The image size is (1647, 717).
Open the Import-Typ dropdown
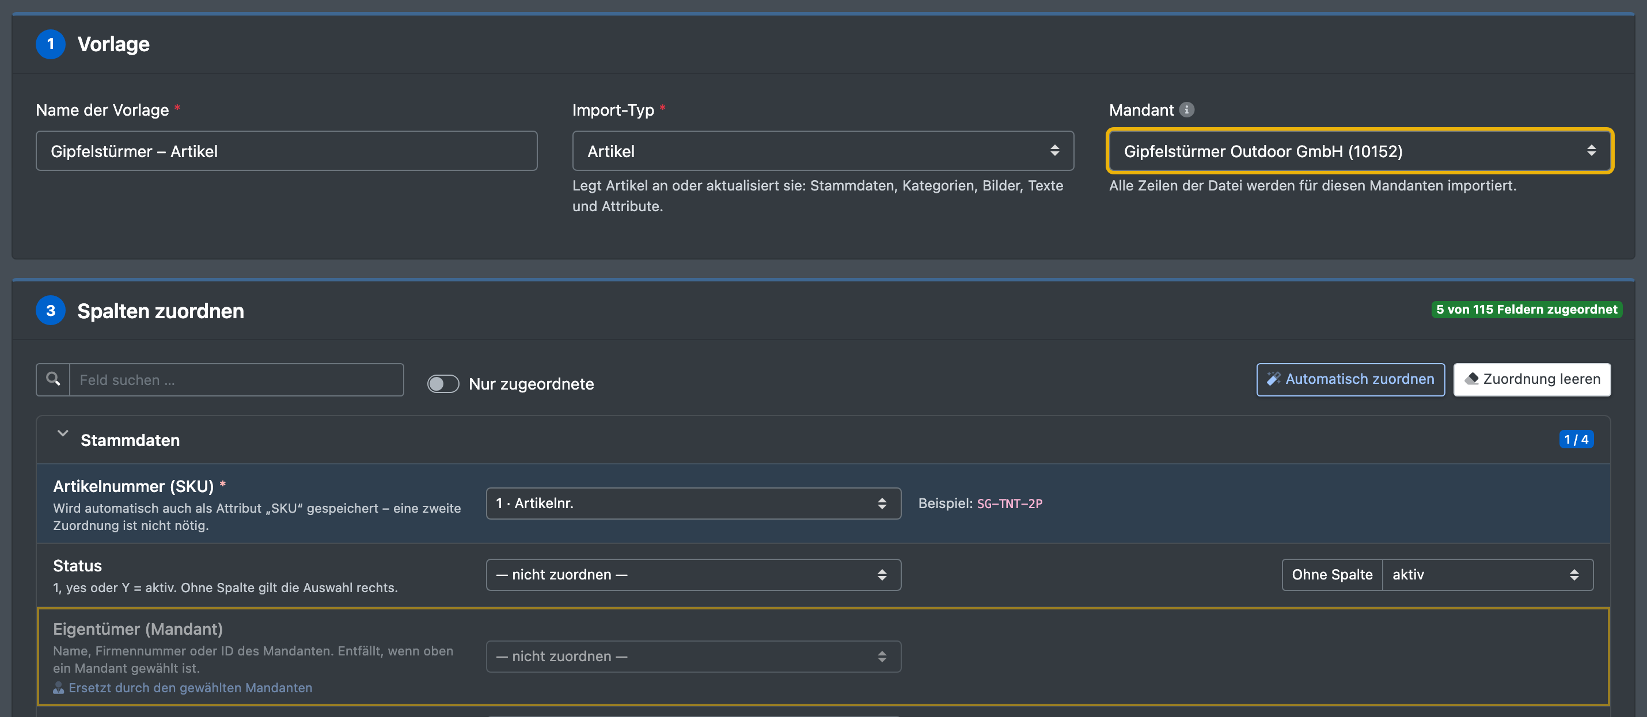pos(823,151)
